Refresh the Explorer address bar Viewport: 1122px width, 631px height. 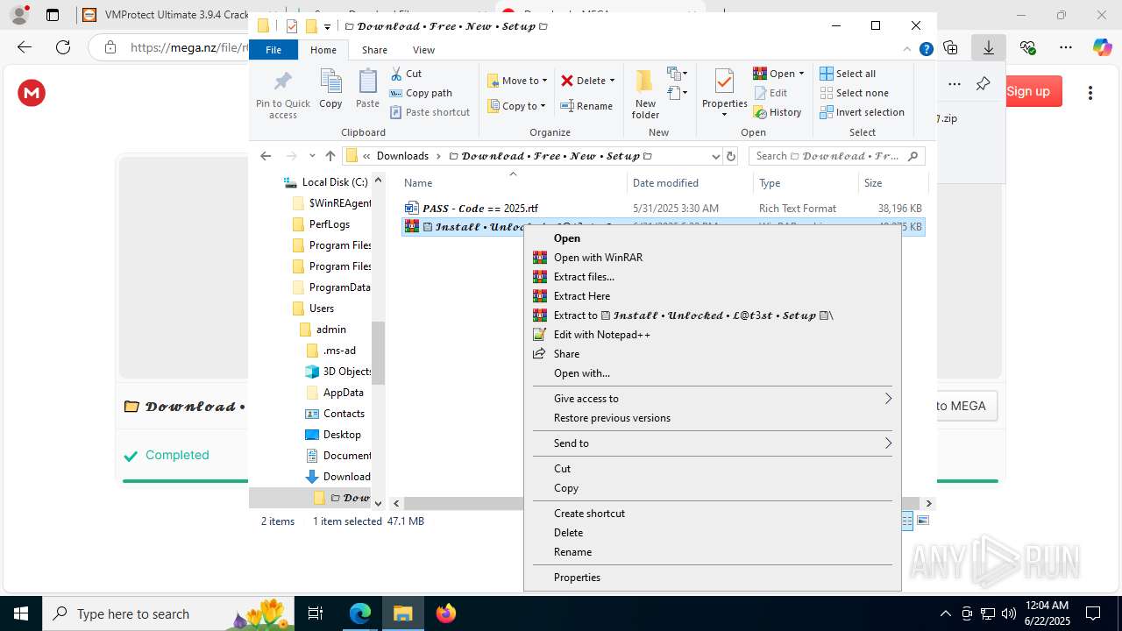point(731,156)
